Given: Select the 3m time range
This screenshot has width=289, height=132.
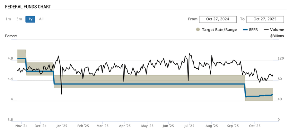Looking at the screenshot, I should [x=19, y=19].
